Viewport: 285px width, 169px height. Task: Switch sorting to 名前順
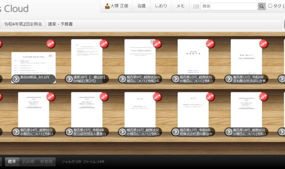click(28, 162)
